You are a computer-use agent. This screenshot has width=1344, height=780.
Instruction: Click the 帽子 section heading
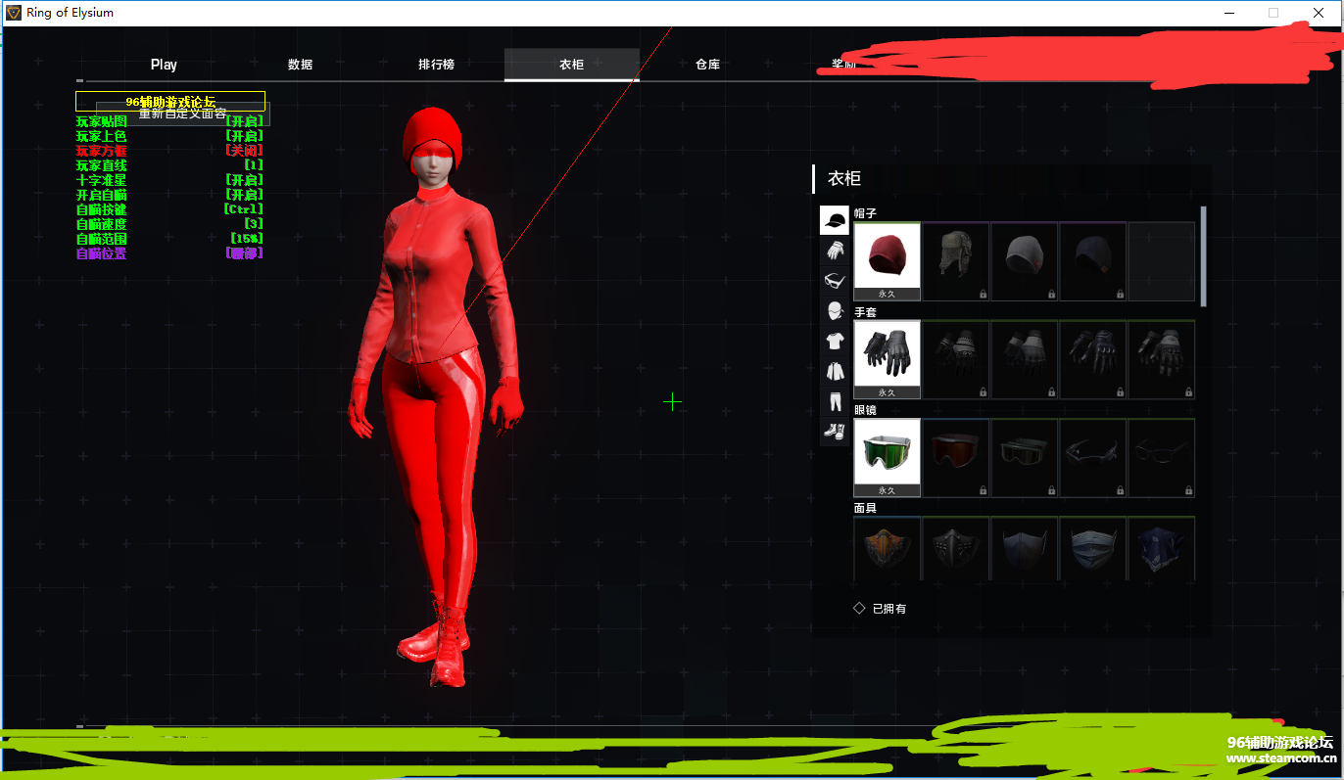tap(865, 213)
